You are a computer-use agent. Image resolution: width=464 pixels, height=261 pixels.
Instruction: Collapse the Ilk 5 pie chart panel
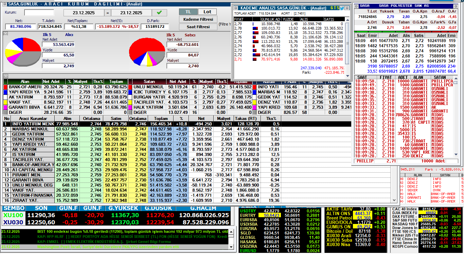point(5,33)
